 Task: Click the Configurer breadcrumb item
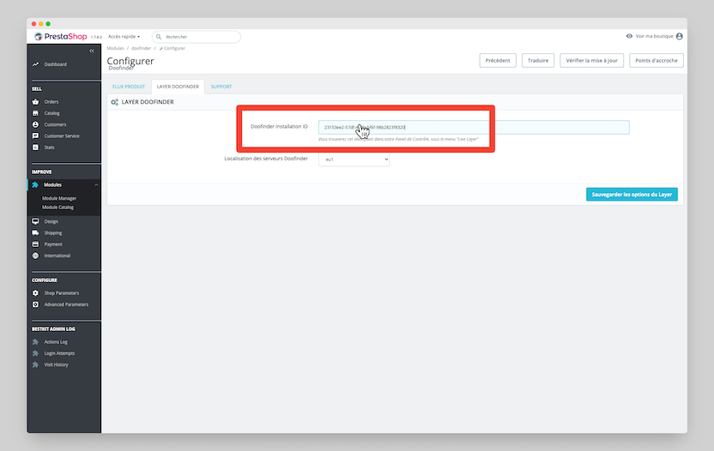coord(172,48)
